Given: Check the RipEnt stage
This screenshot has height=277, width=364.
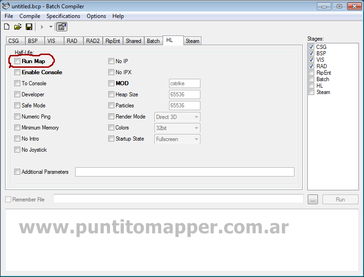Looking at the screenshot, I should [311, 73].
